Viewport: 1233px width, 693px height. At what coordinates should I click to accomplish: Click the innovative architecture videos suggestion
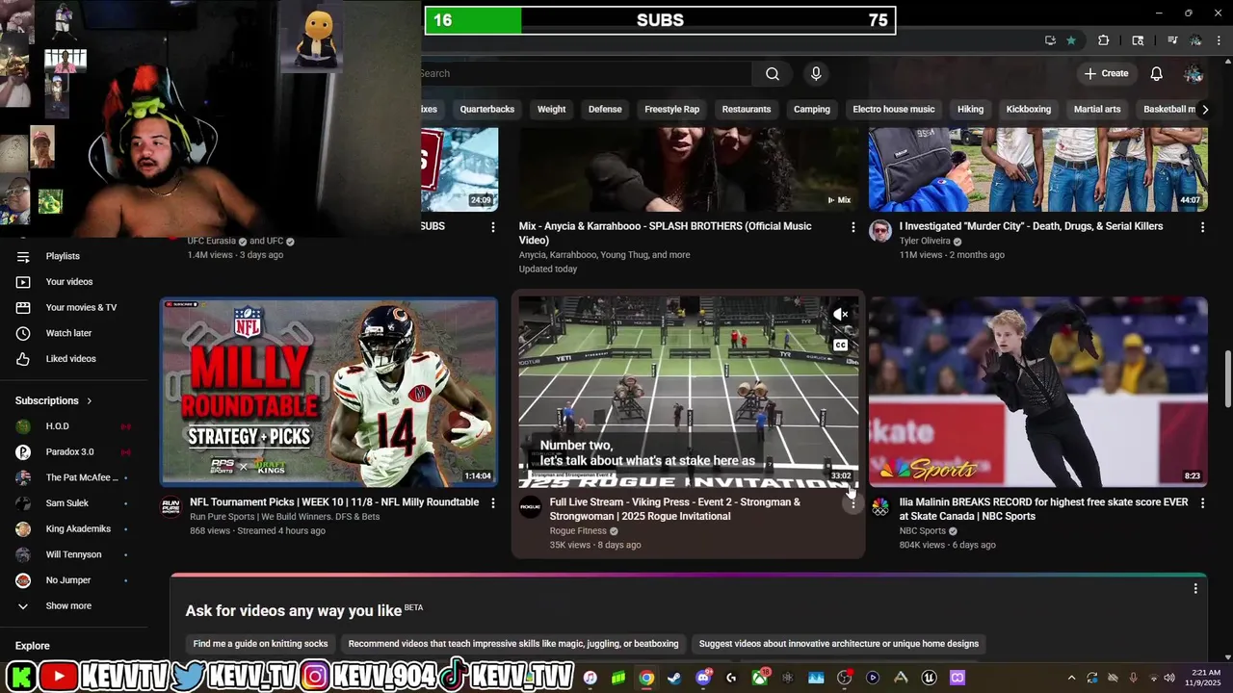click(x=839, y=644)
